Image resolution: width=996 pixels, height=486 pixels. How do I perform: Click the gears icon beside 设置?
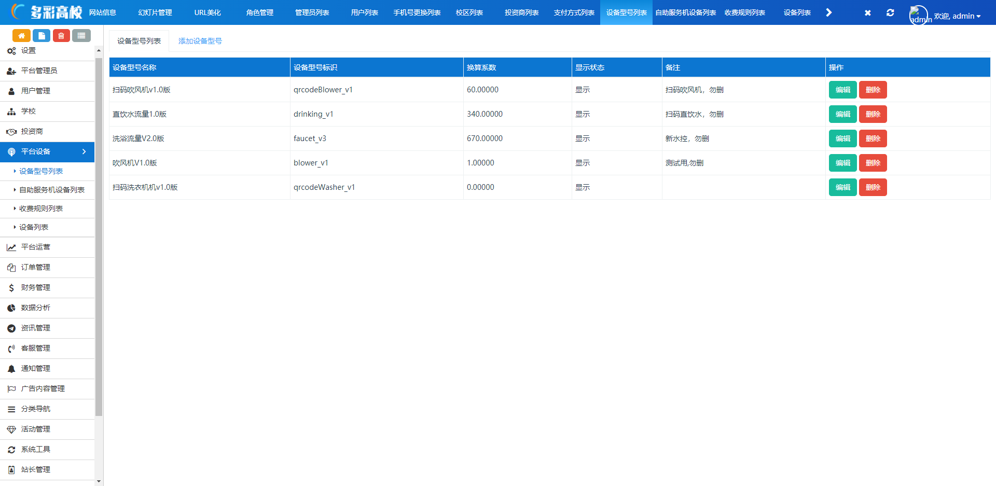(11, 51)
